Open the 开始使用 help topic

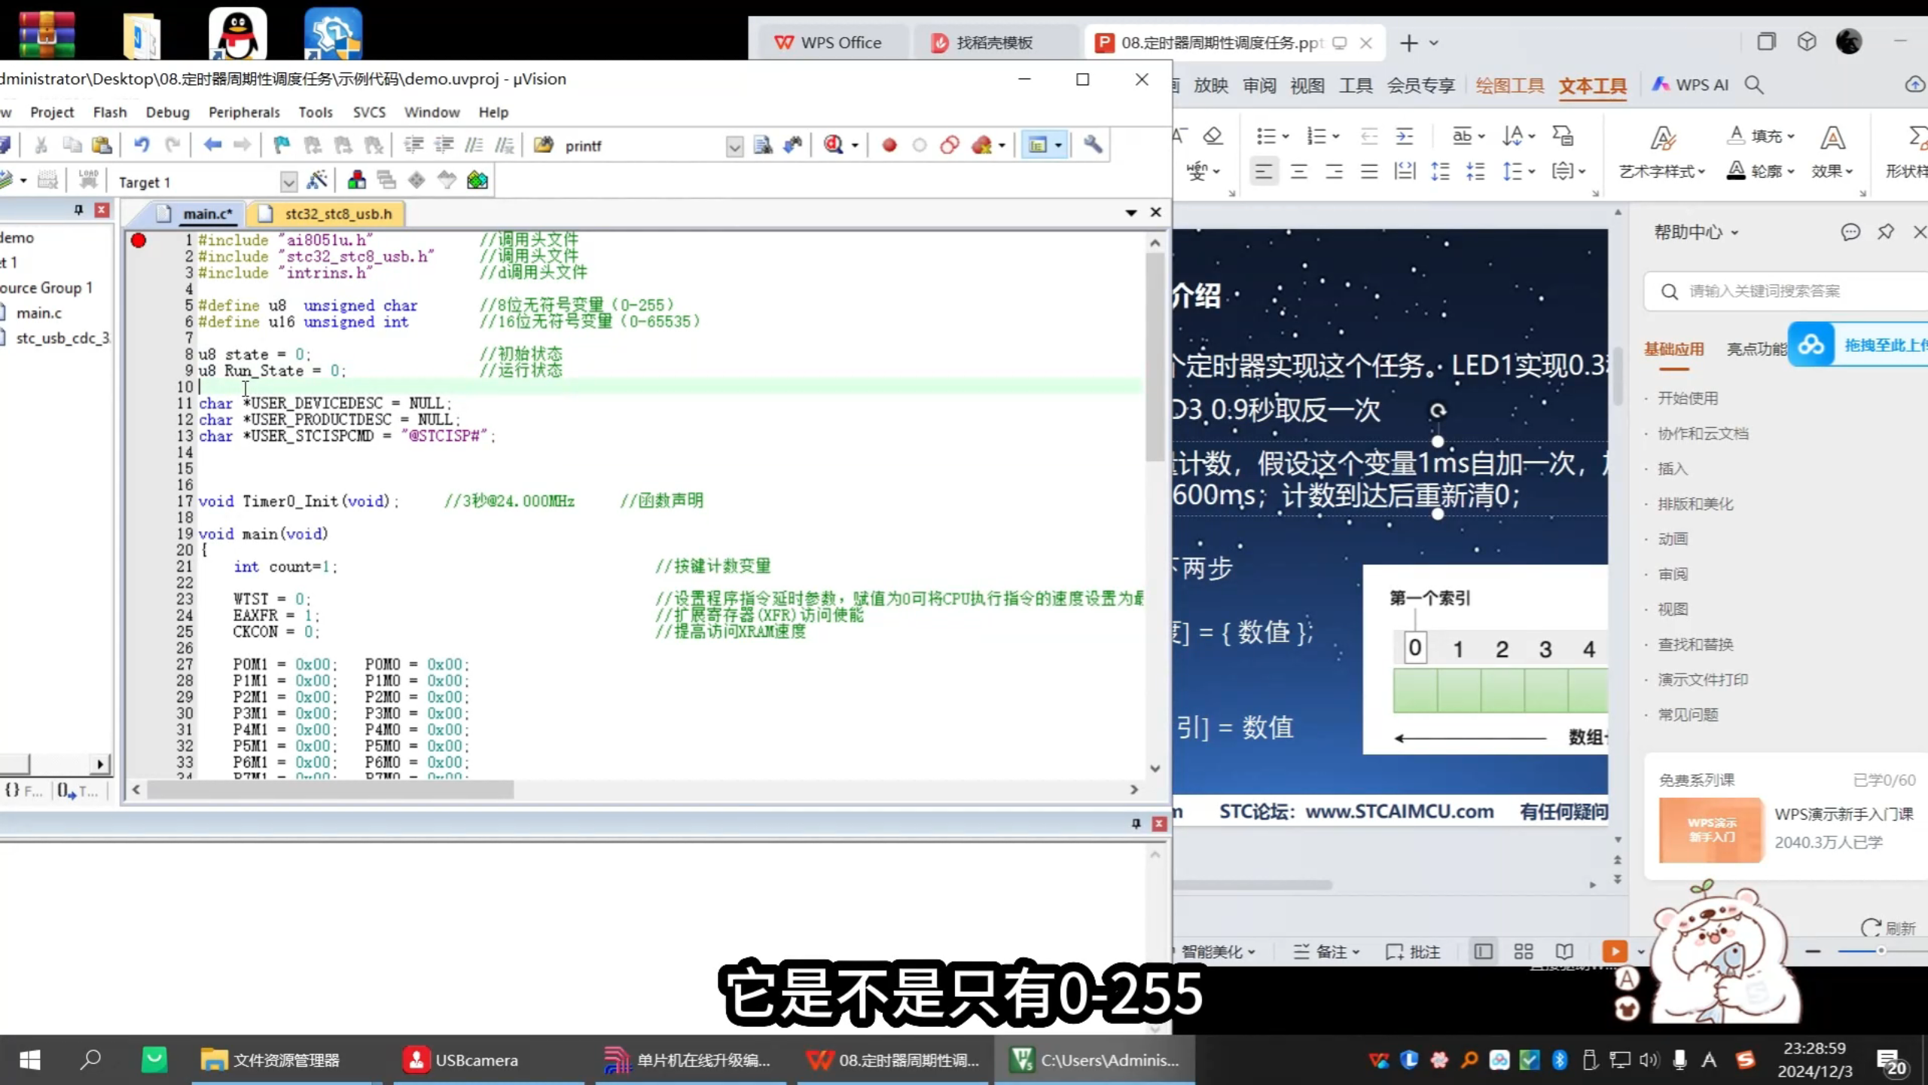point(1689,398)
